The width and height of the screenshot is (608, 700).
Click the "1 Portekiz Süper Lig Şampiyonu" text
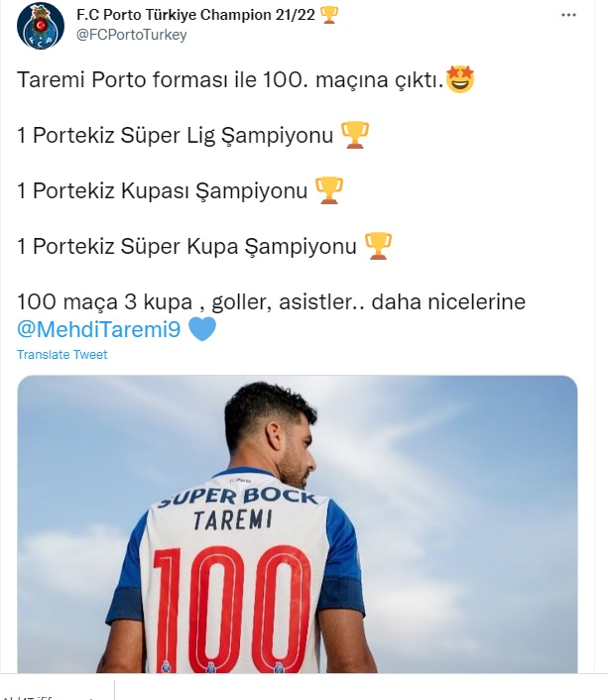click(175, 136)
